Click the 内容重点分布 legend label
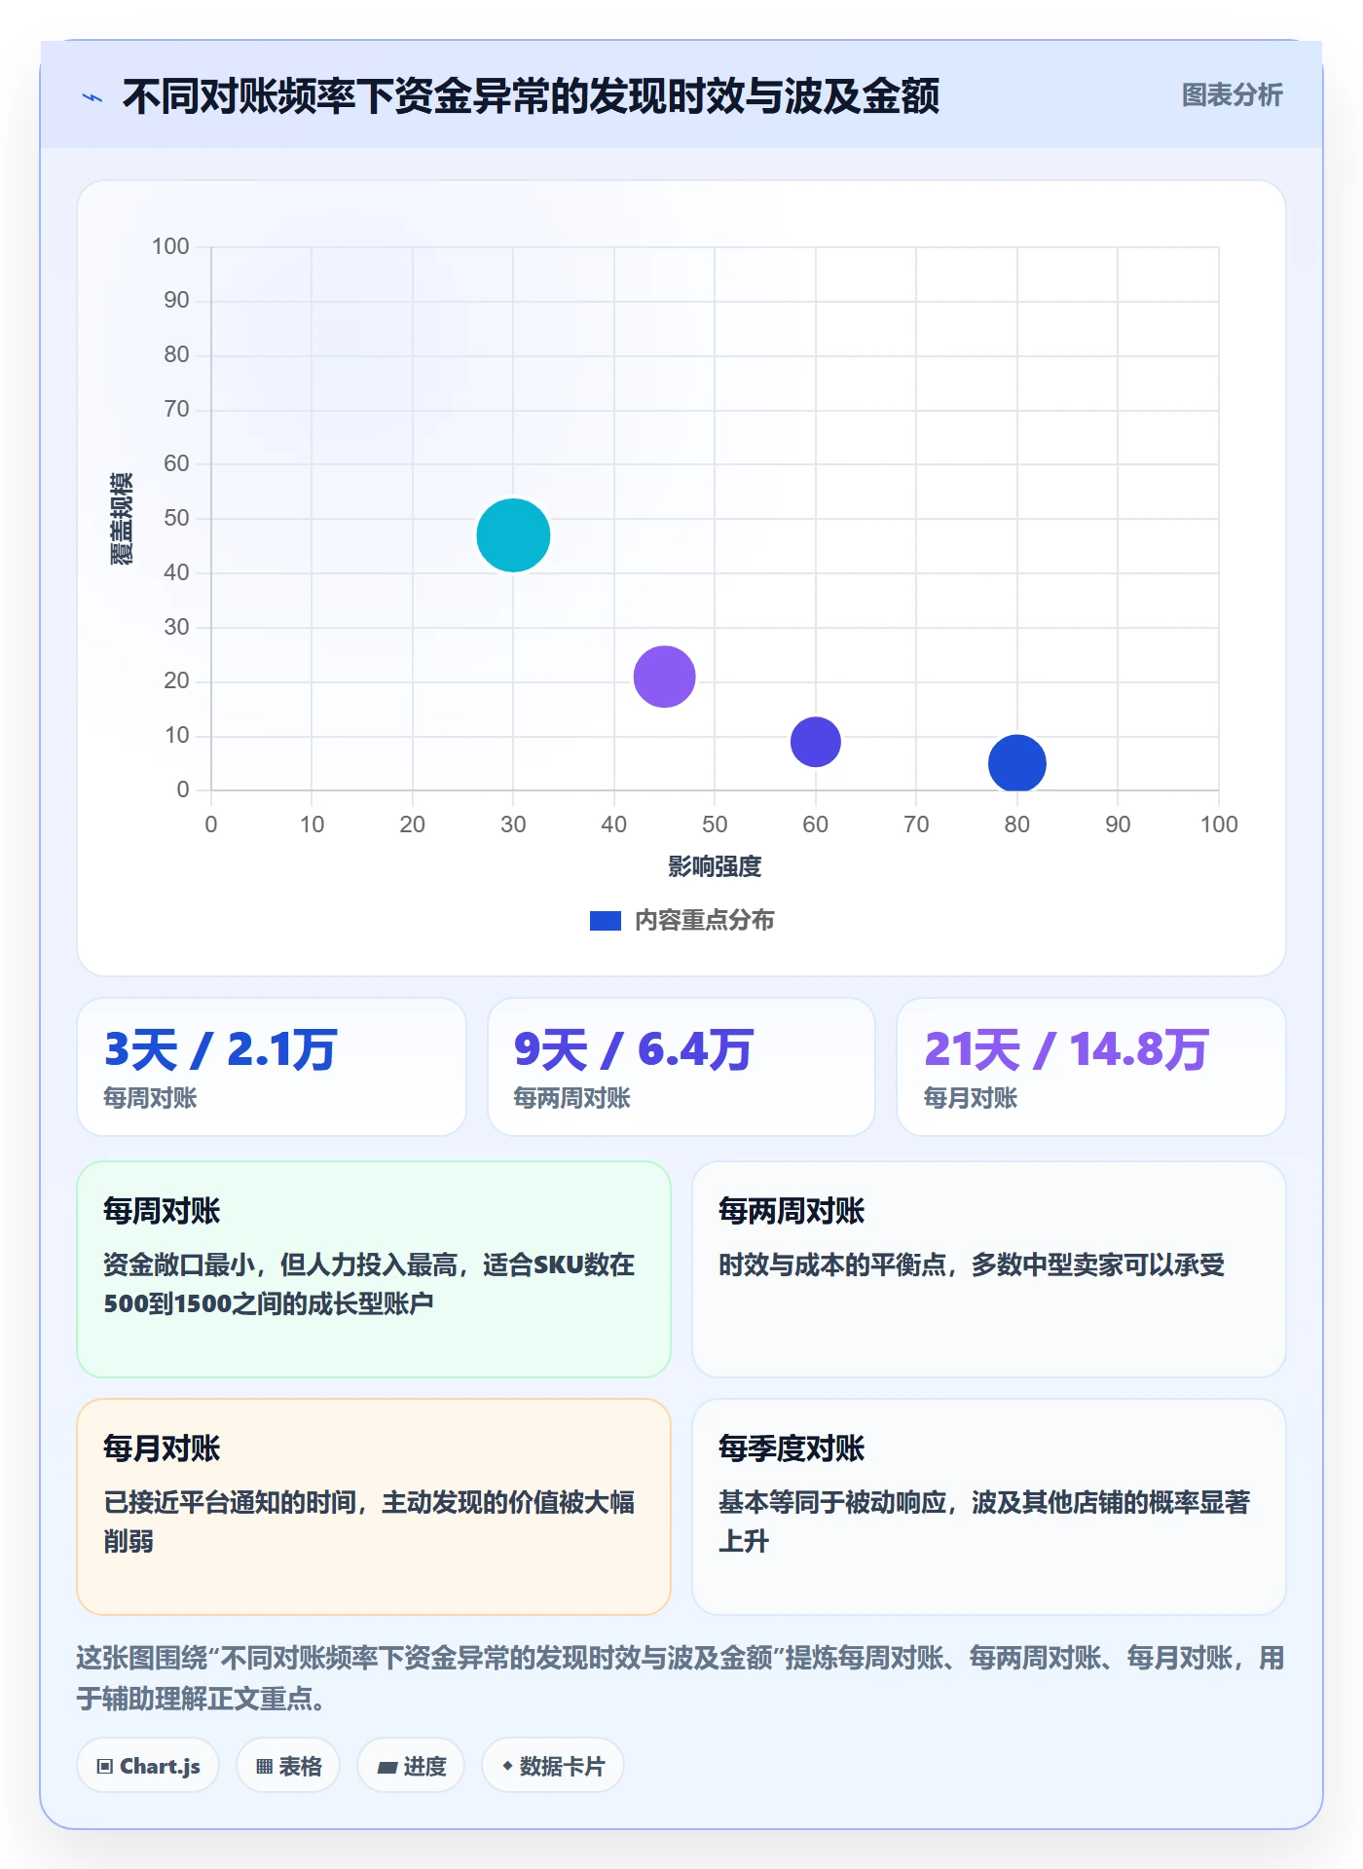1363x1869 pixels. click(x=704, y=921)
